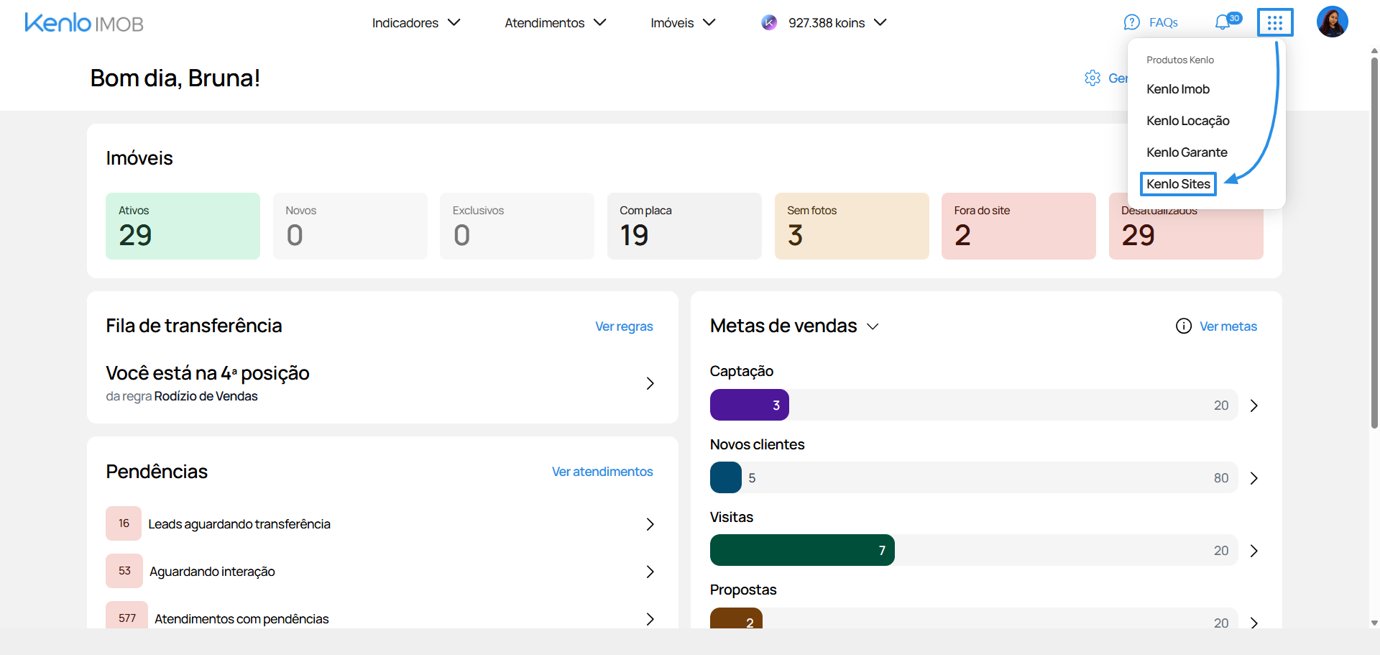Open the Aguardando interação chevron
The image size is (1380, 655).
pos(650,572)
